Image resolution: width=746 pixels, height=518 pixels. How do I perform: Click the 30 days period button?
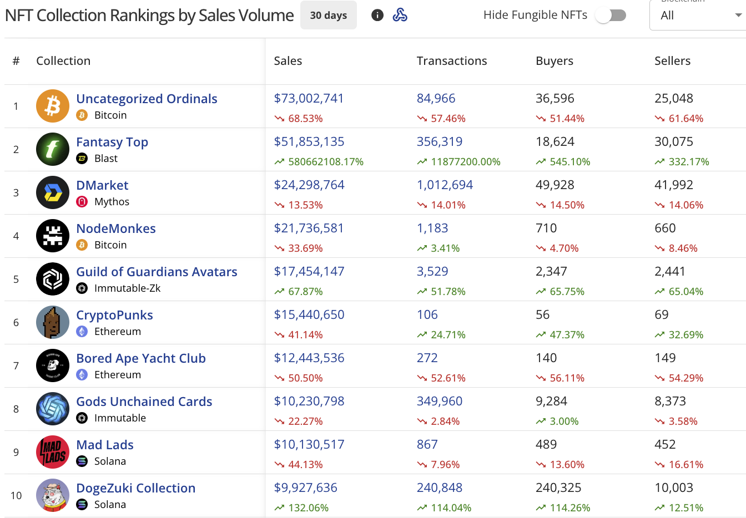click(x=329, y=16)
